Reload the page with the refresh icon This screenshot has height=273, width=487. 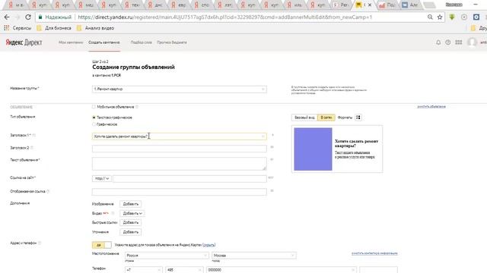[x=28, y=17]
